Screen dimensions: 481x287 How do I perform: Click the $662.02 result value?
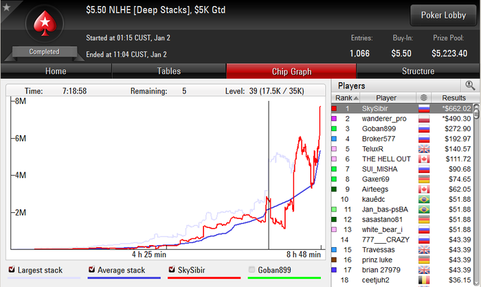coord(456,108)
